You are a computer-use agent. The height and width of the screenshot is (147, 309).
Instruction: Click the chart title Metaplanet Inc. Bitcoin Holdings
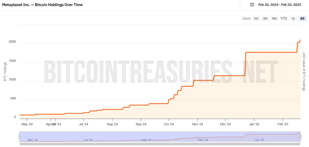(x=42, y=5)
